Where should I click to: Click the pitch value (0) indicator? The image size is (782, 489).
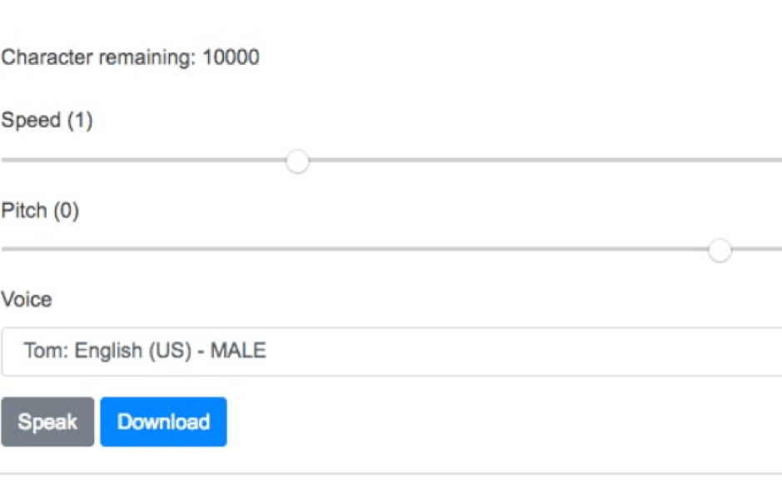[x=67, y=211]
